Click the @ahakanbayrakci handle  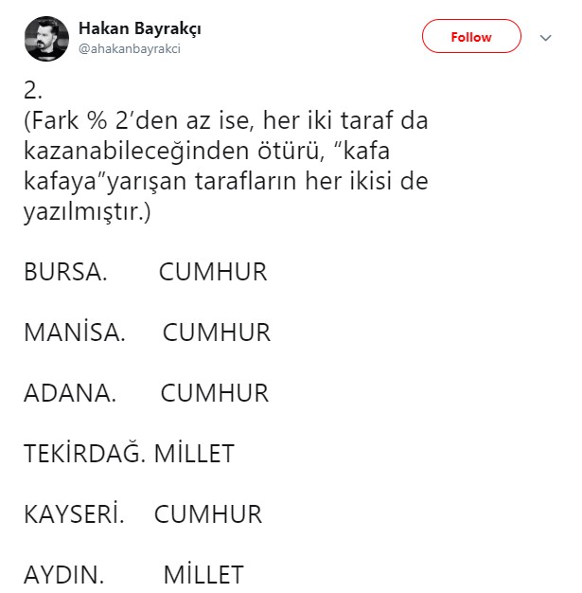point(130,49)
